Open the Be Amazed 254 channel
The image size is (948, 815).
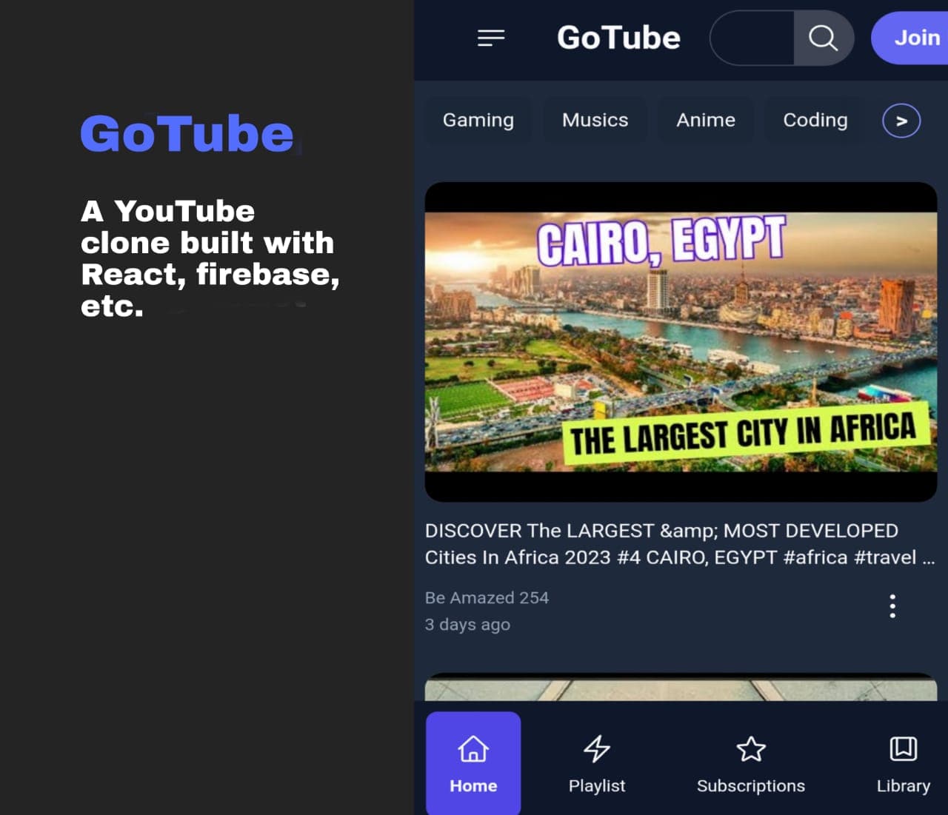coord(487,597)
